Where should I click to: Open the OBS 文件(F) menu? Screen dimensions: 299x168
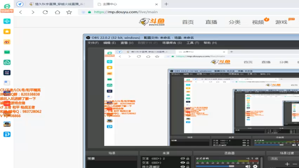click(x=93, y=43)
